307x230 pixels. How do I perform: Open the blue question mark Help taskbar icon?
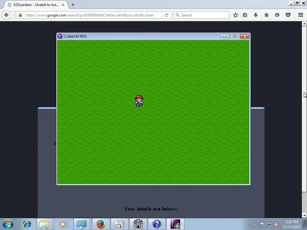pos(156,224)
